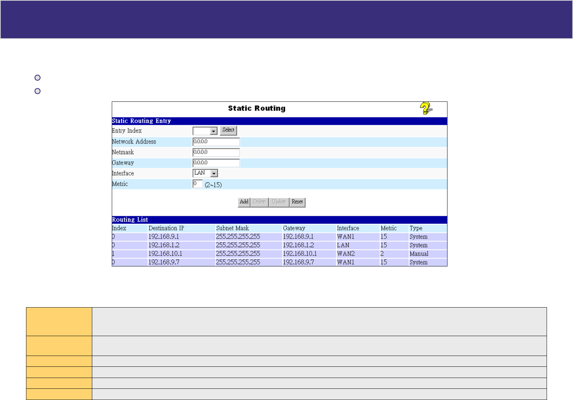Click the Manual type cell in Routing List

point(419,254)
